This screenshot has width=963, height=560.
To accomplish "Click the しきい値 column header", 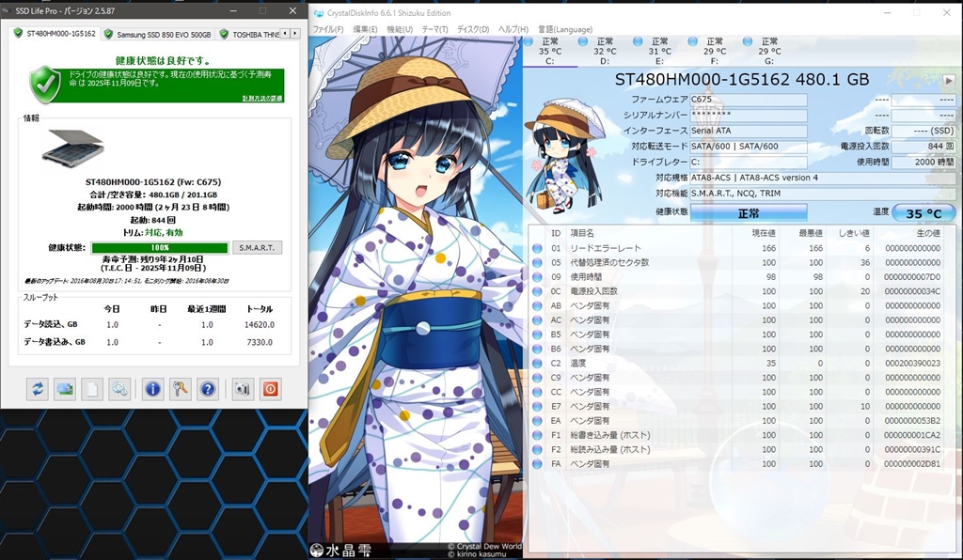I will click(x=854, y=233).
